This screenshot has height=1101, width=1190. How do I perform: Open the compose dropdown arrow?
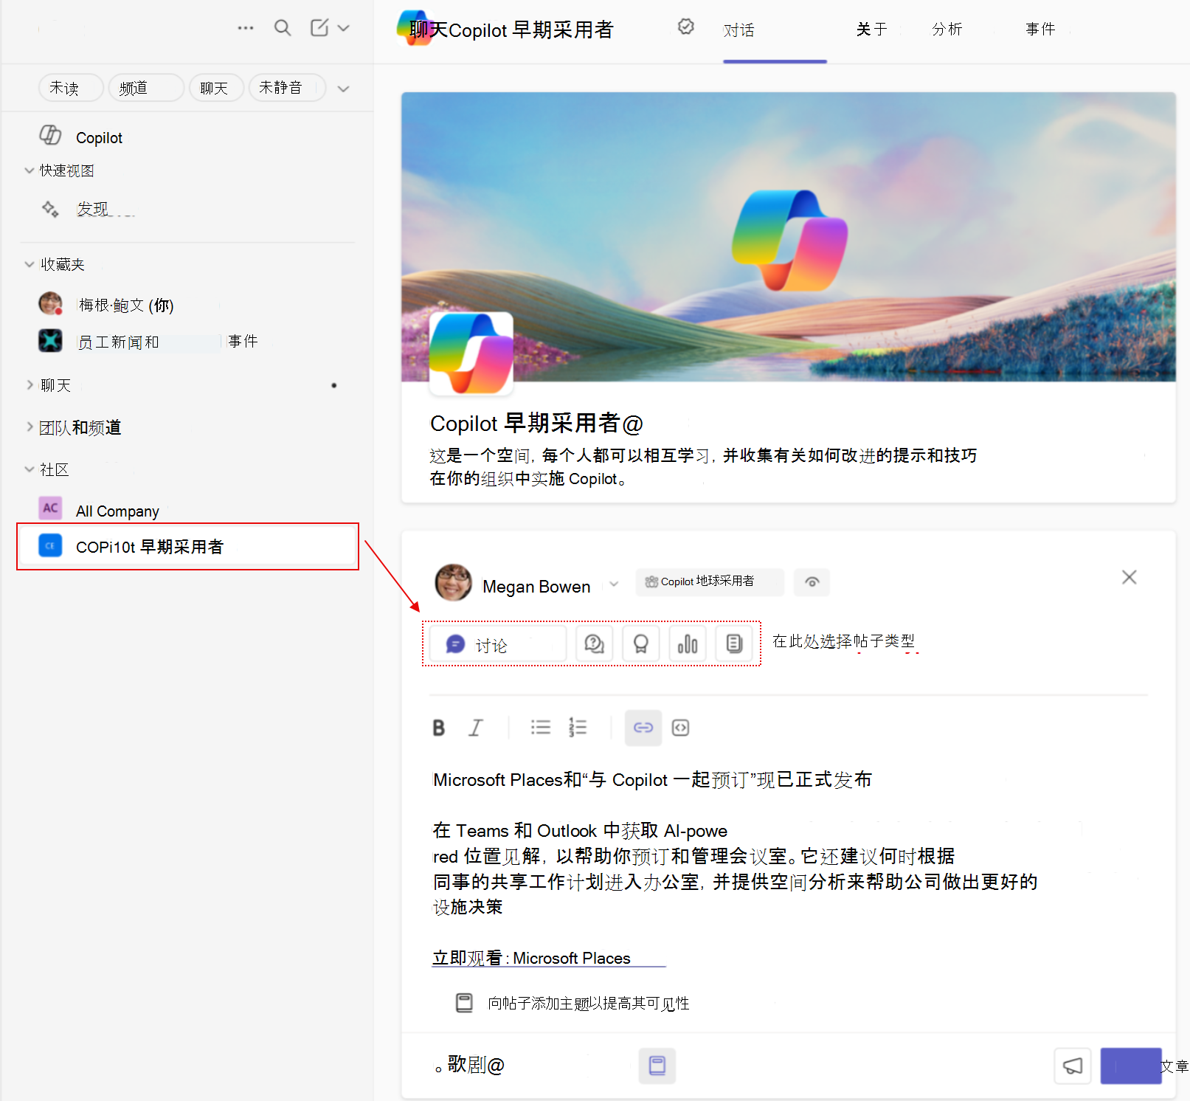tap(344, 28)
